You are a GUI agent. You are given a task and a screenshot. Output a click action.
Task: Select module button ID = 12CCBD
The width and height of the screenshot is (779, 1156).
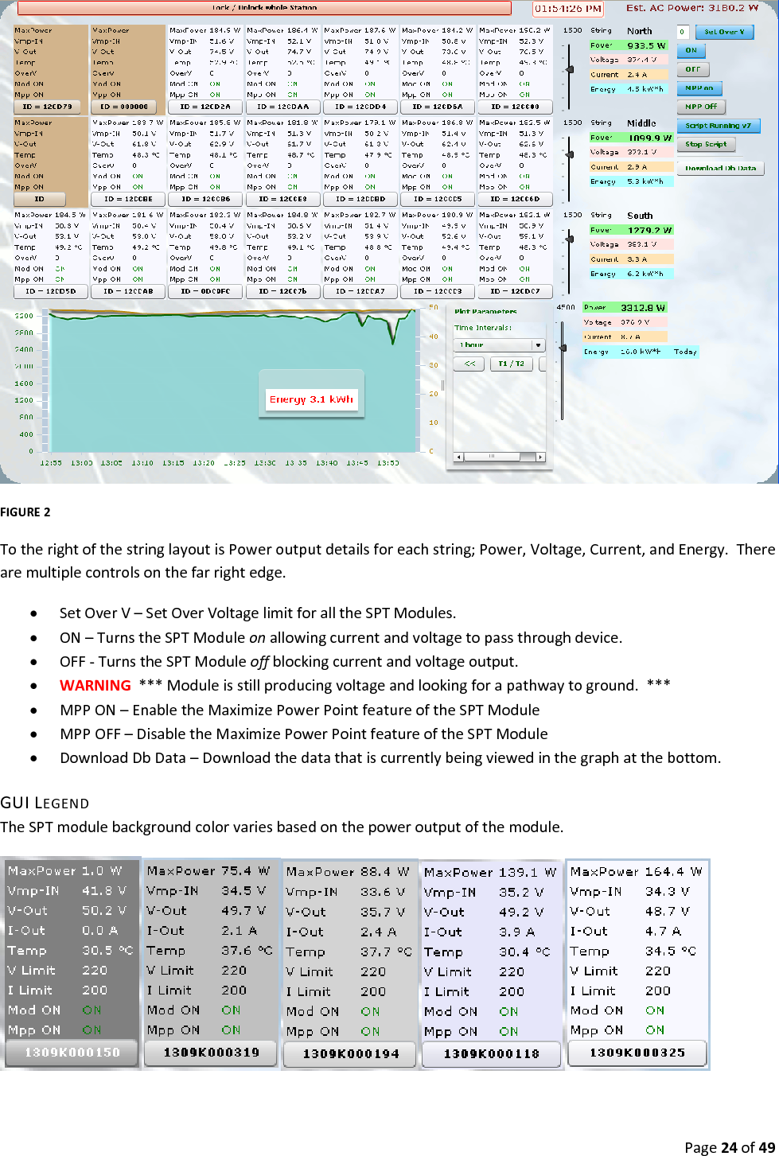(360, 199)
